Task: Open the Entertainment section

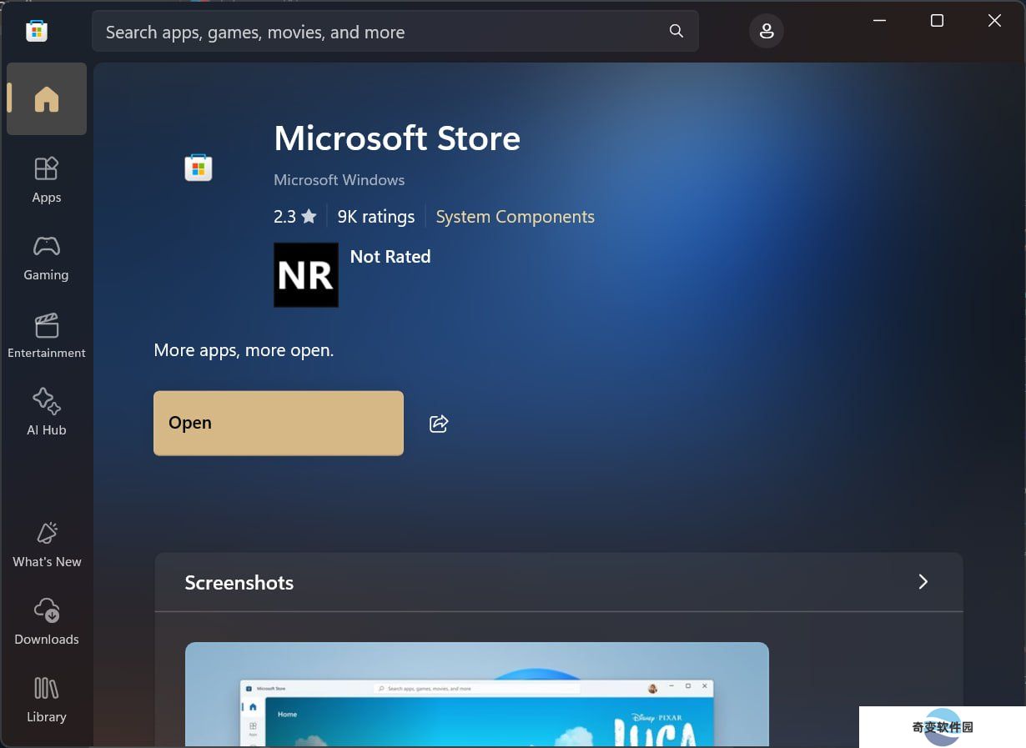Action: 47,335
